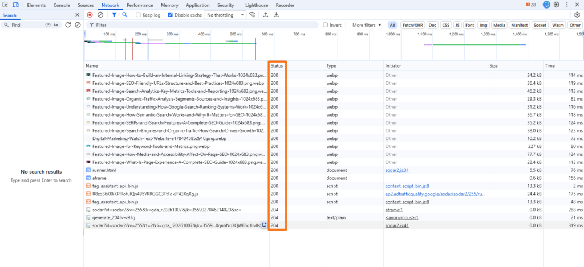
Task: Open the network conditions Wi-Fi icon
Action: [x=253, y=15]
